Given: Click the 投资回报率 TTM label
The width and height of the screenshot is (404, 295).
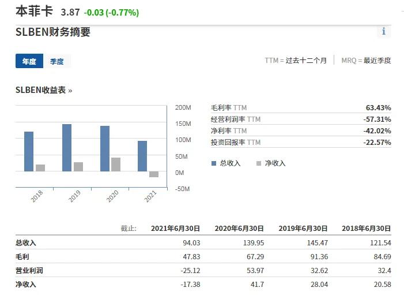Looking at the screenshot, I should (x=236, y=142).
